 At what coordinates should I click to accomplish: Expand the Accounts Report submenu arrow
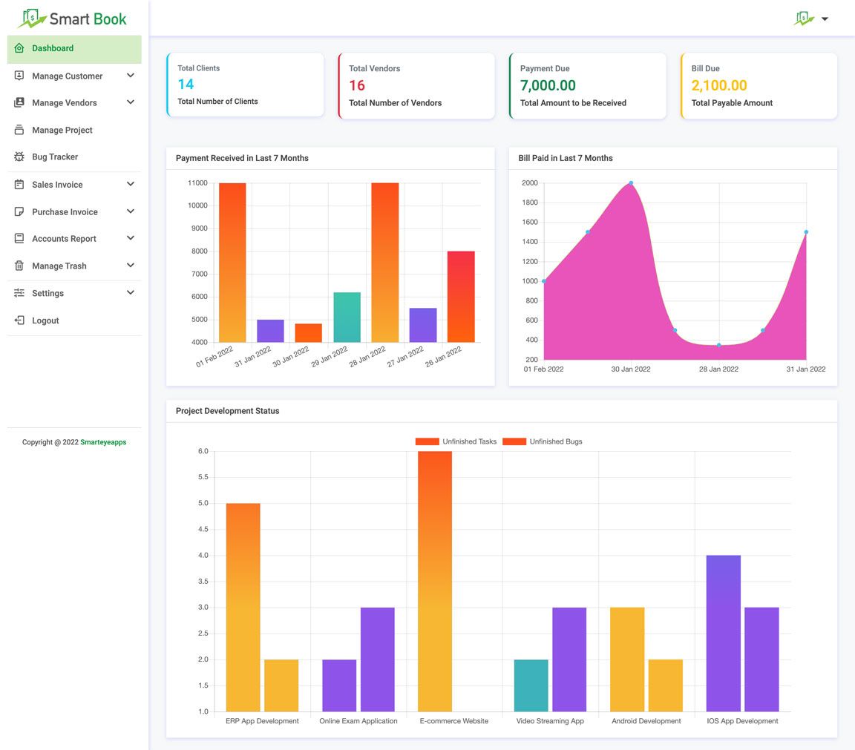[131, 238]
